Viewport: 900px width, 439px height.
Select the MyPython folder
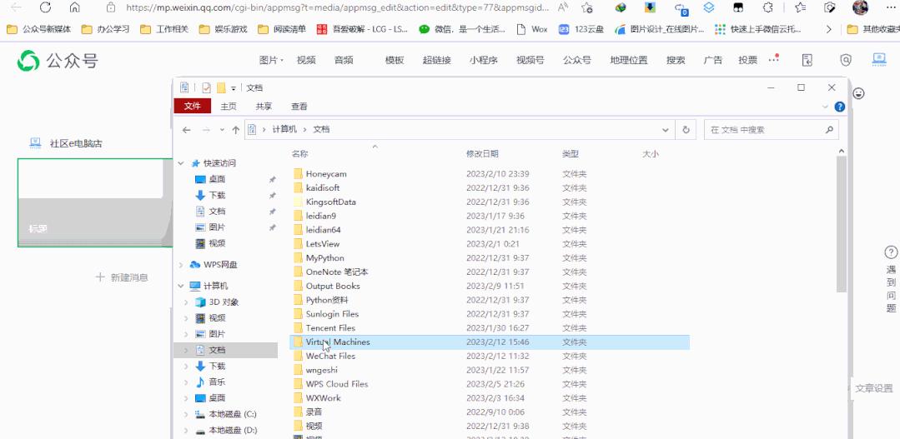pos(324,258)
